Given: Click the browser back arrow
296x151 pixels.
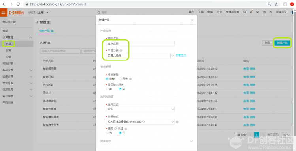Looking at the screenshot, I should pyautogui.click(x=4, y=4).
